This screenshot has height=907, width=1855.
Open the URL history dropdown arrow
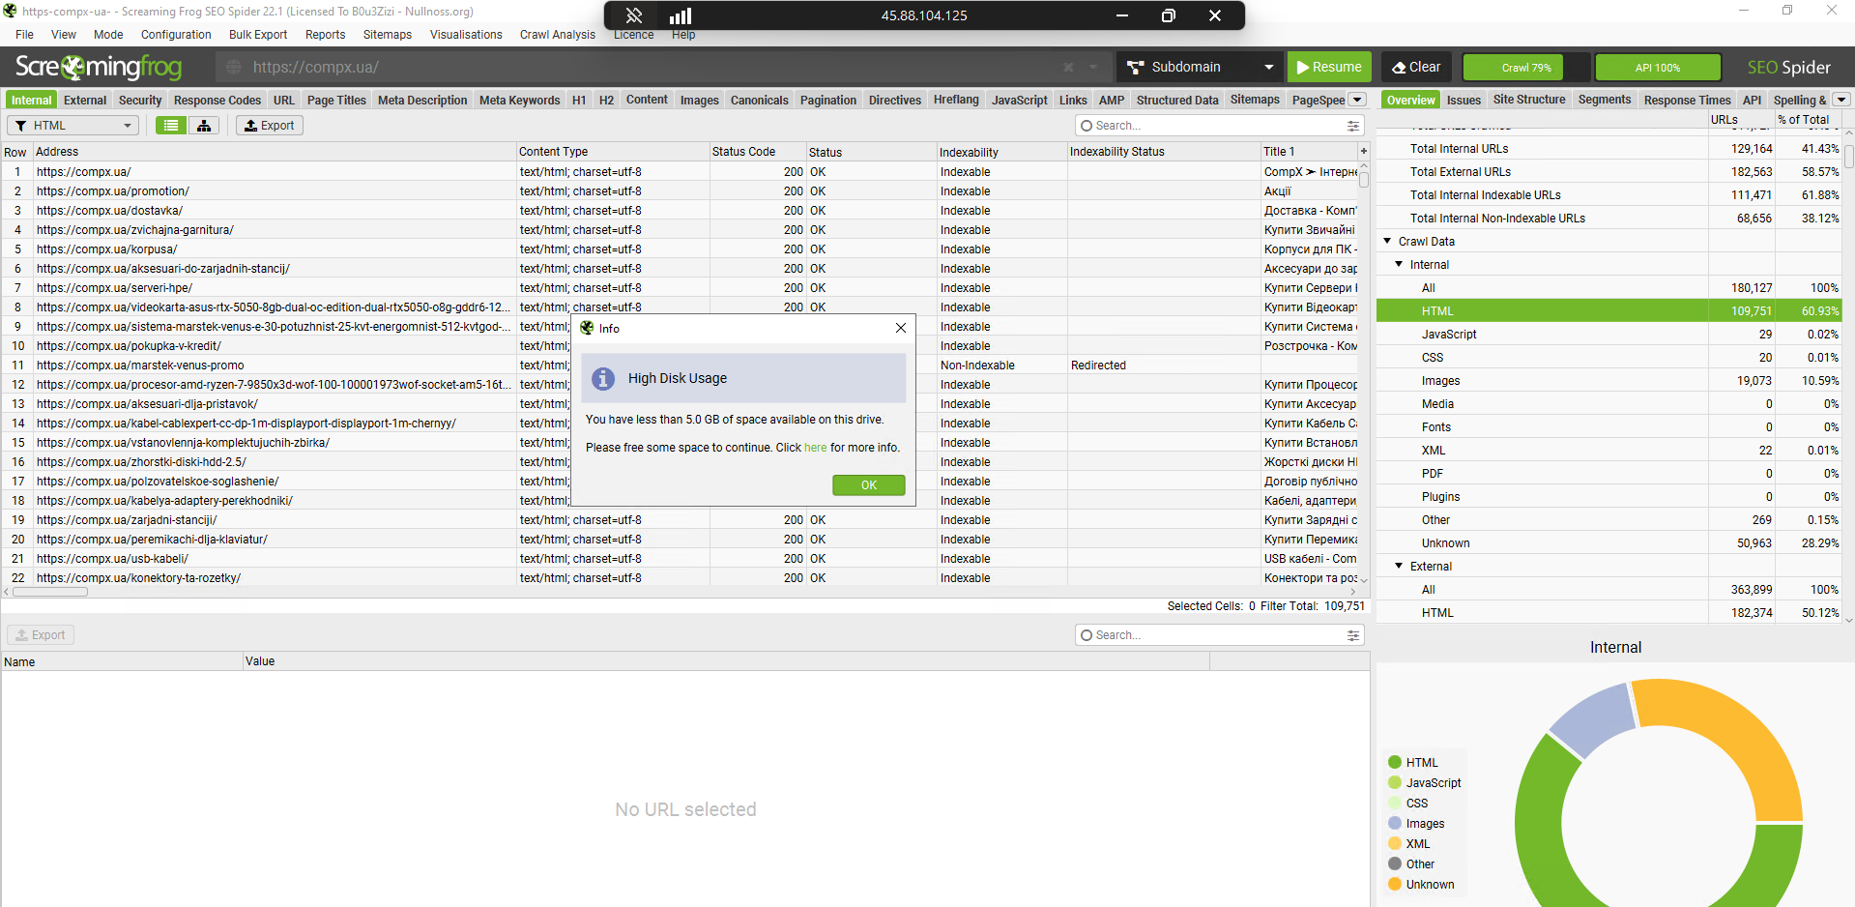coord(1093,67)
